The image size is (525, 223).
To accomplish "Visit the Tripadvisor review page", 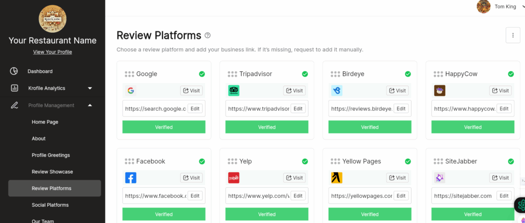I will coord(294,90).
